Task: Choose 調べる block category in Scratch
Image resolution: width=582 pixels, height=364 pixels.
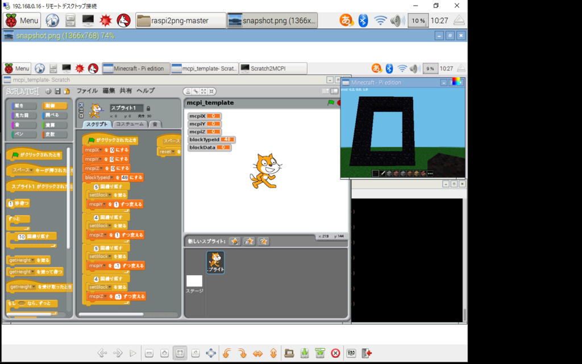Action: click(55, 115)
